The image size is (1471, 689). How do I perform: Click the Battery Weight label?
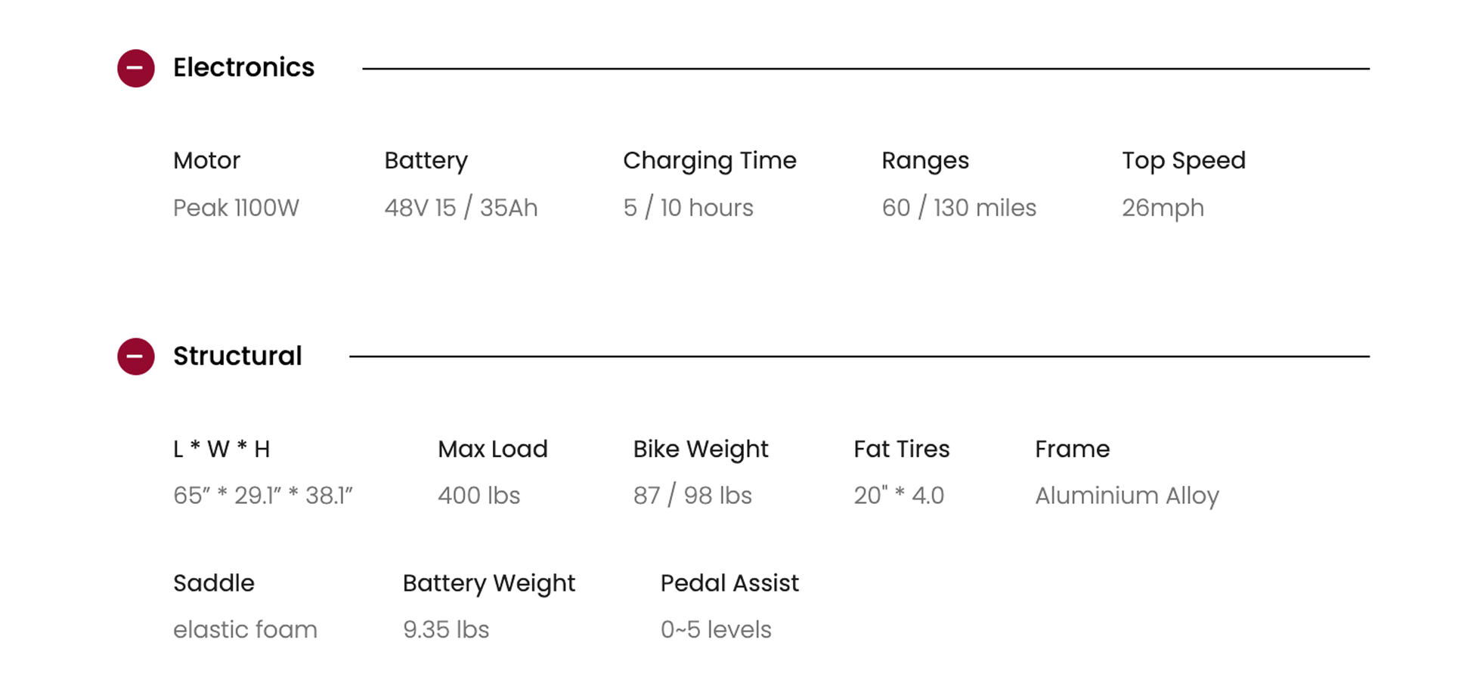coord(488,583)
